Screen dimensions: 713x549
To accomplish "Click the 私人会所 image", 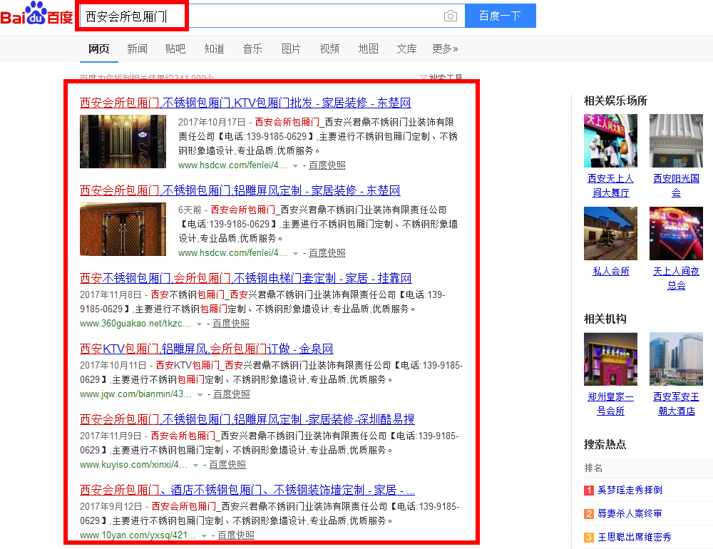I will (x=610, y=233).
